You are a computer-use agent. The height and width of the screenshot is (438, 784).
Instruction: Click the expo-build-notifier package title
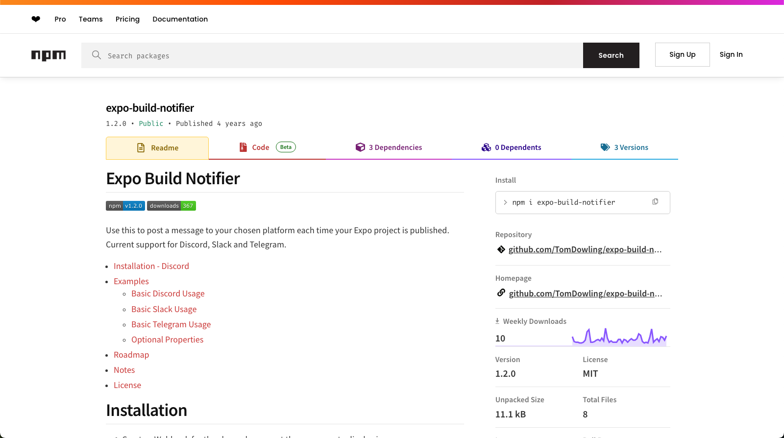[150, 108]
